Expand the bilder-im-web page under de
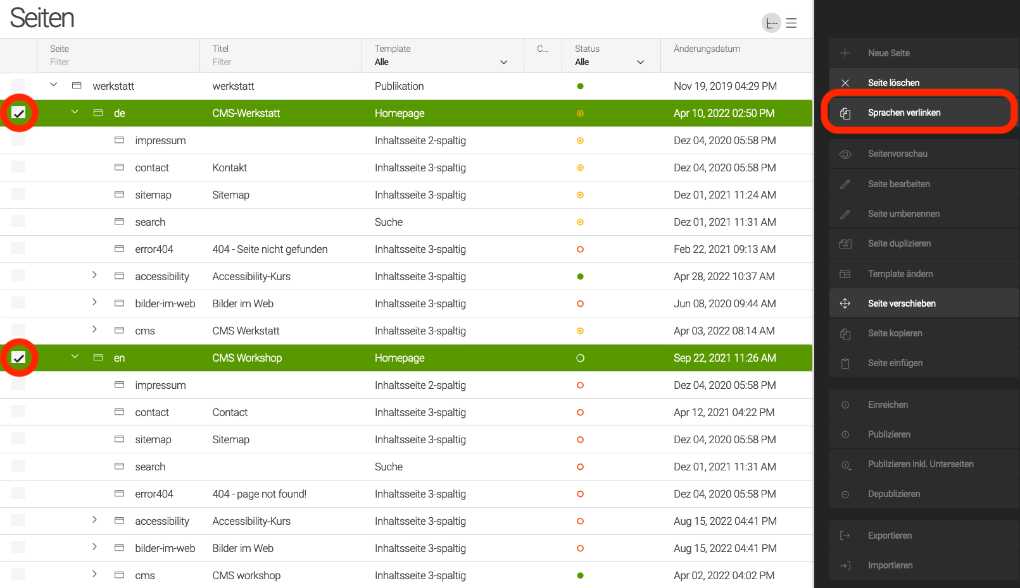The height and width of the screenshot is (588, 1020). click(94, 302)
